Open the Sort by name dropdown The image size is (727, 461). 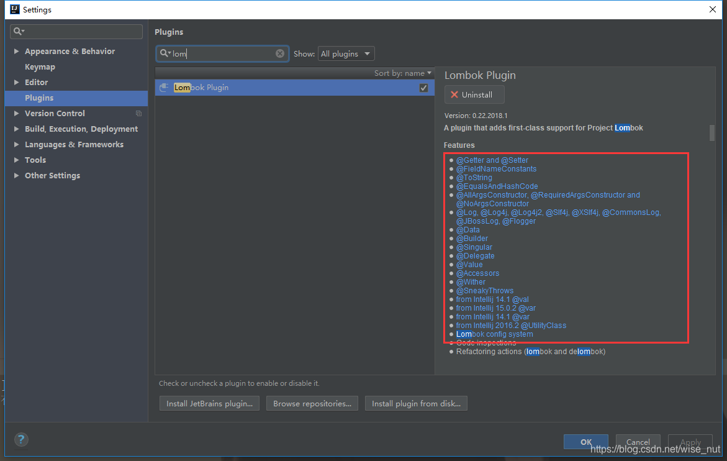pyautogui.click(x=403, y=73)
